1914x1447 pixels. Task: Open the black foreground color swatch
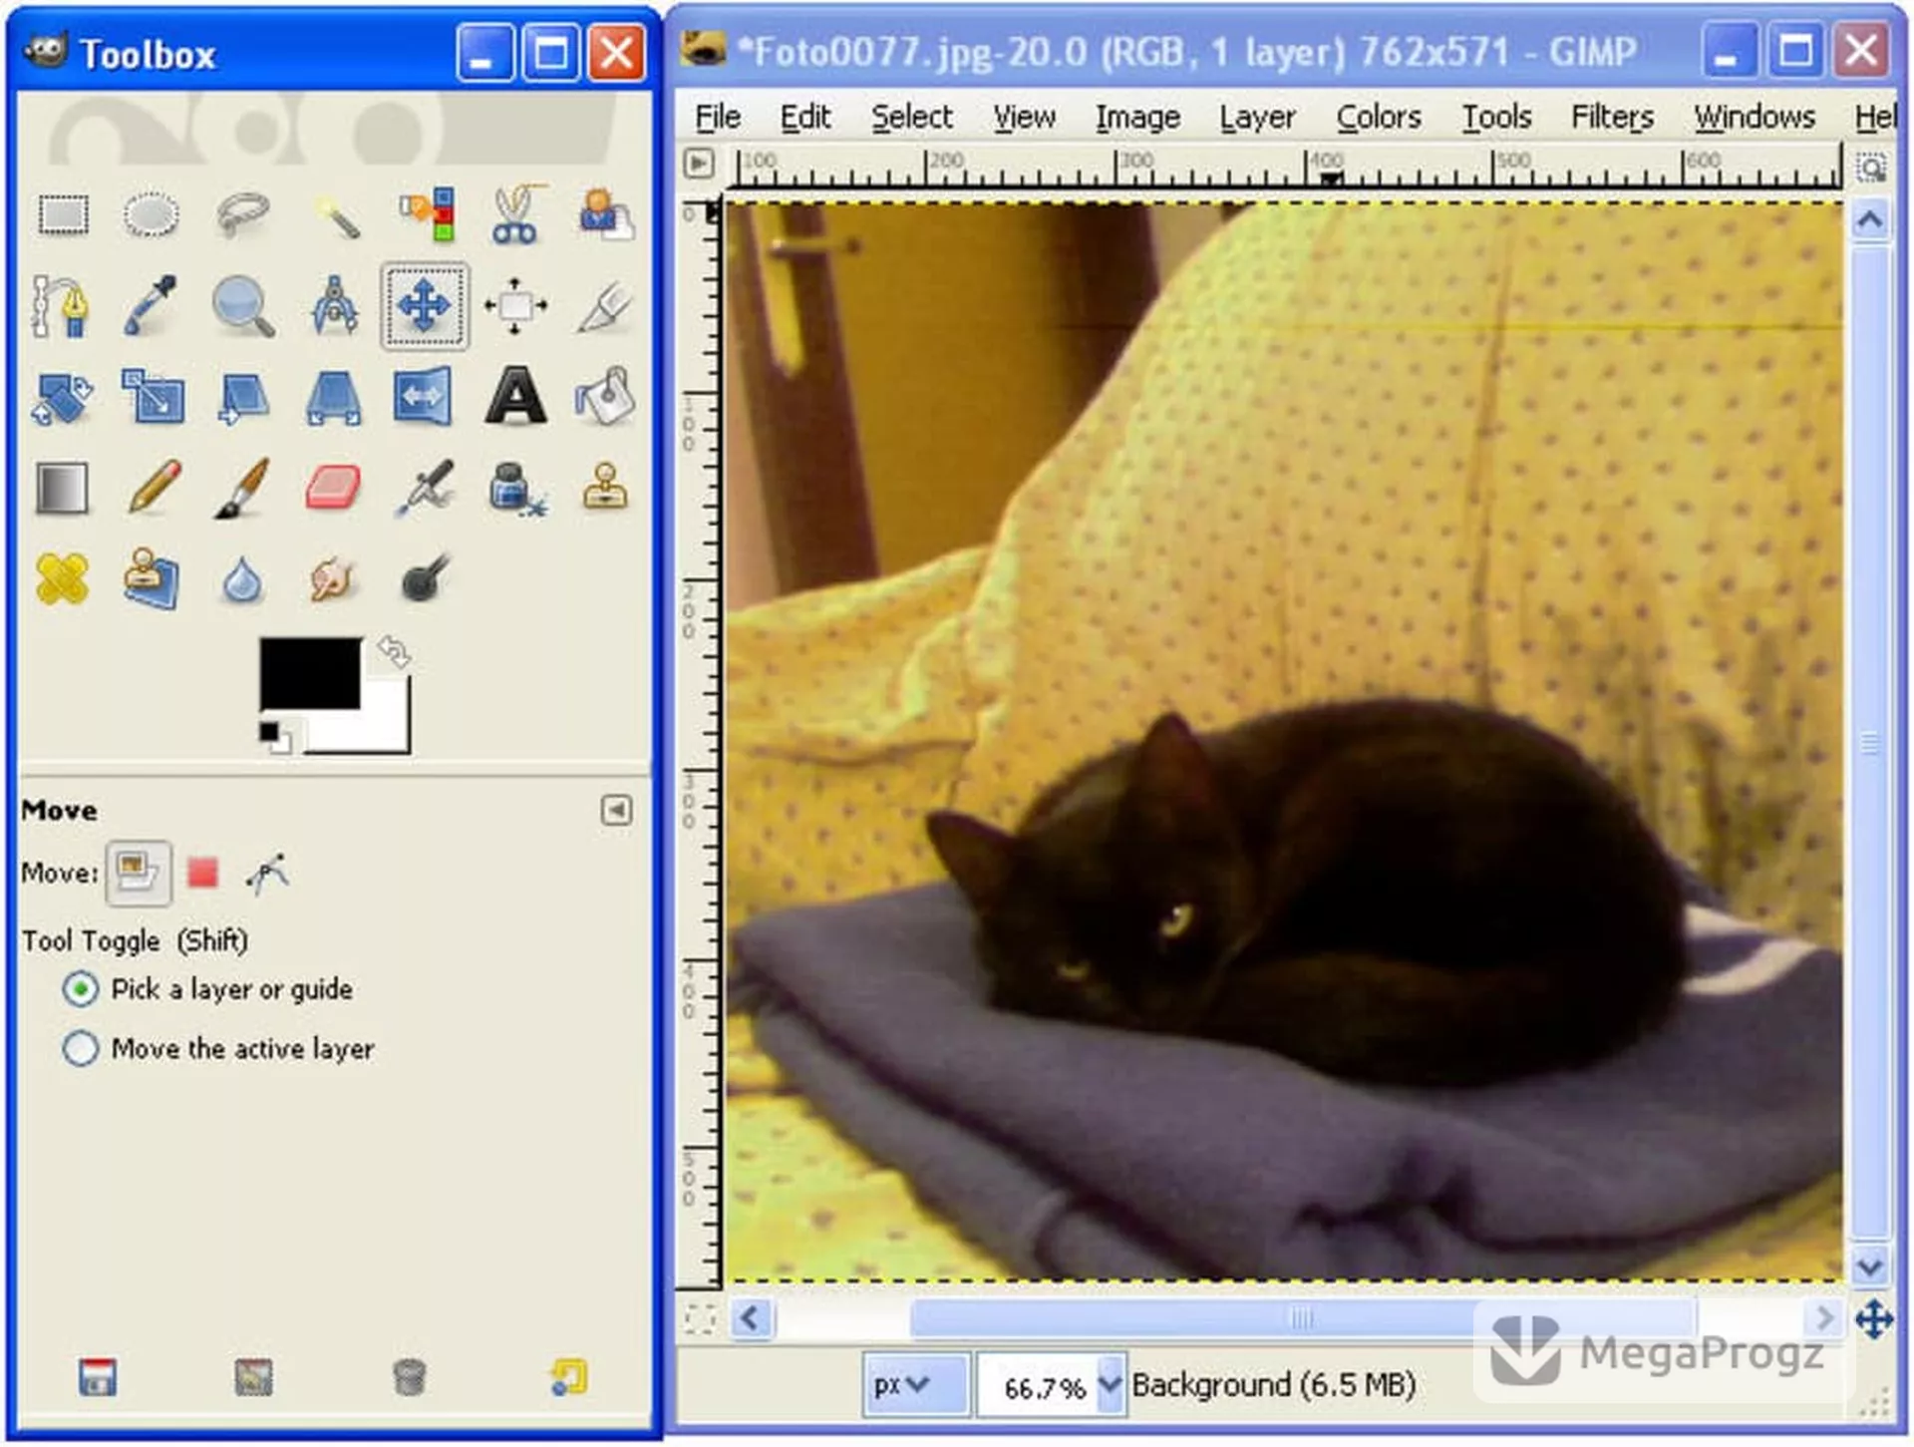pyautogui.click(x=310, y=673)
